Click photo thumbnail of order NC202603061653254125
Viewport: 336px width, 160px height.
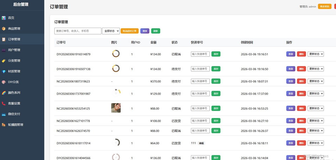coord(116,108)
